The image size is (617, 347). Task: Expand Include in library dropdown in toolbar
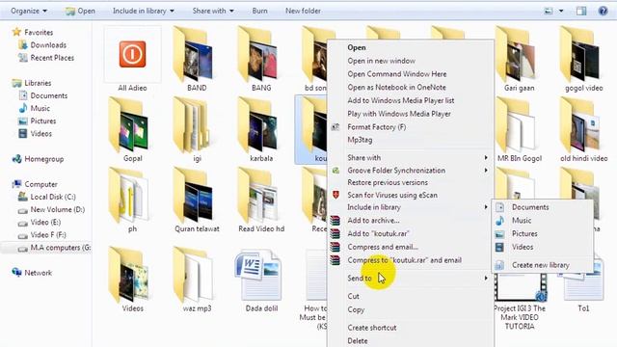(x=144, y=11)
